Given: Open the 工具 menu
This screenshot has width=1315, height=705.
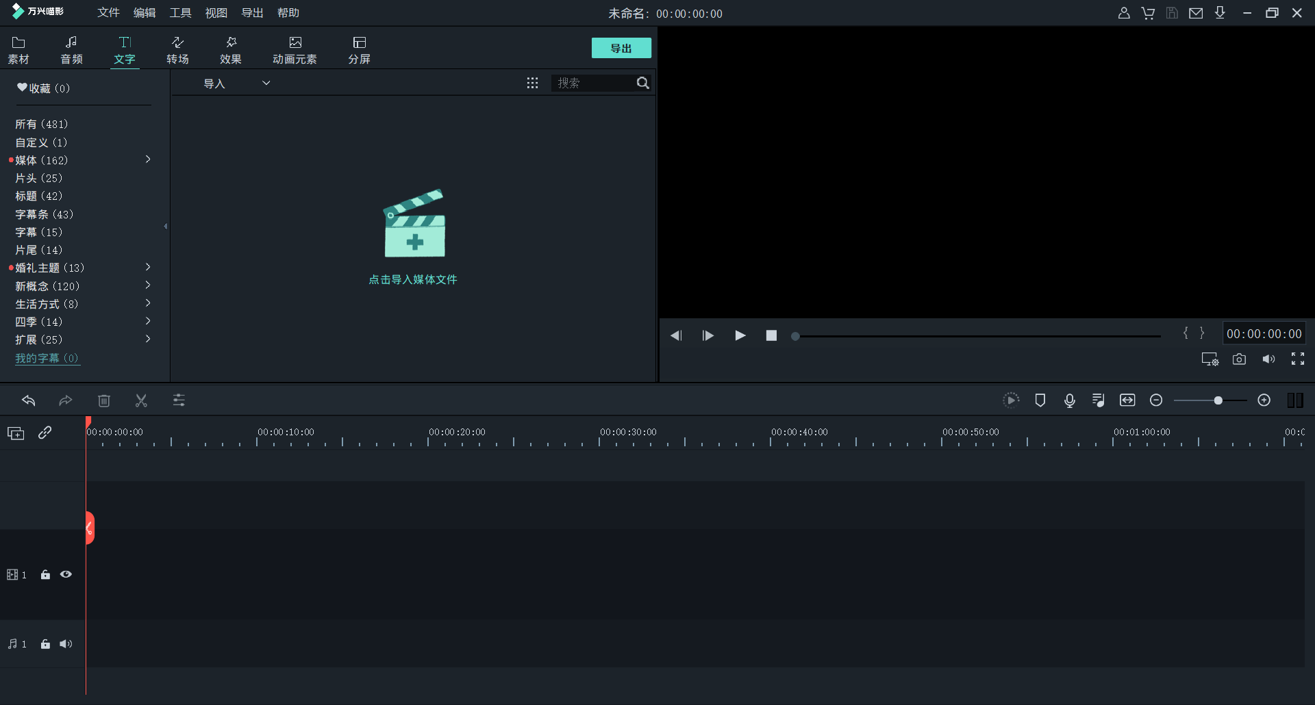Looking at the screenshot, I should tap(180, 13).
